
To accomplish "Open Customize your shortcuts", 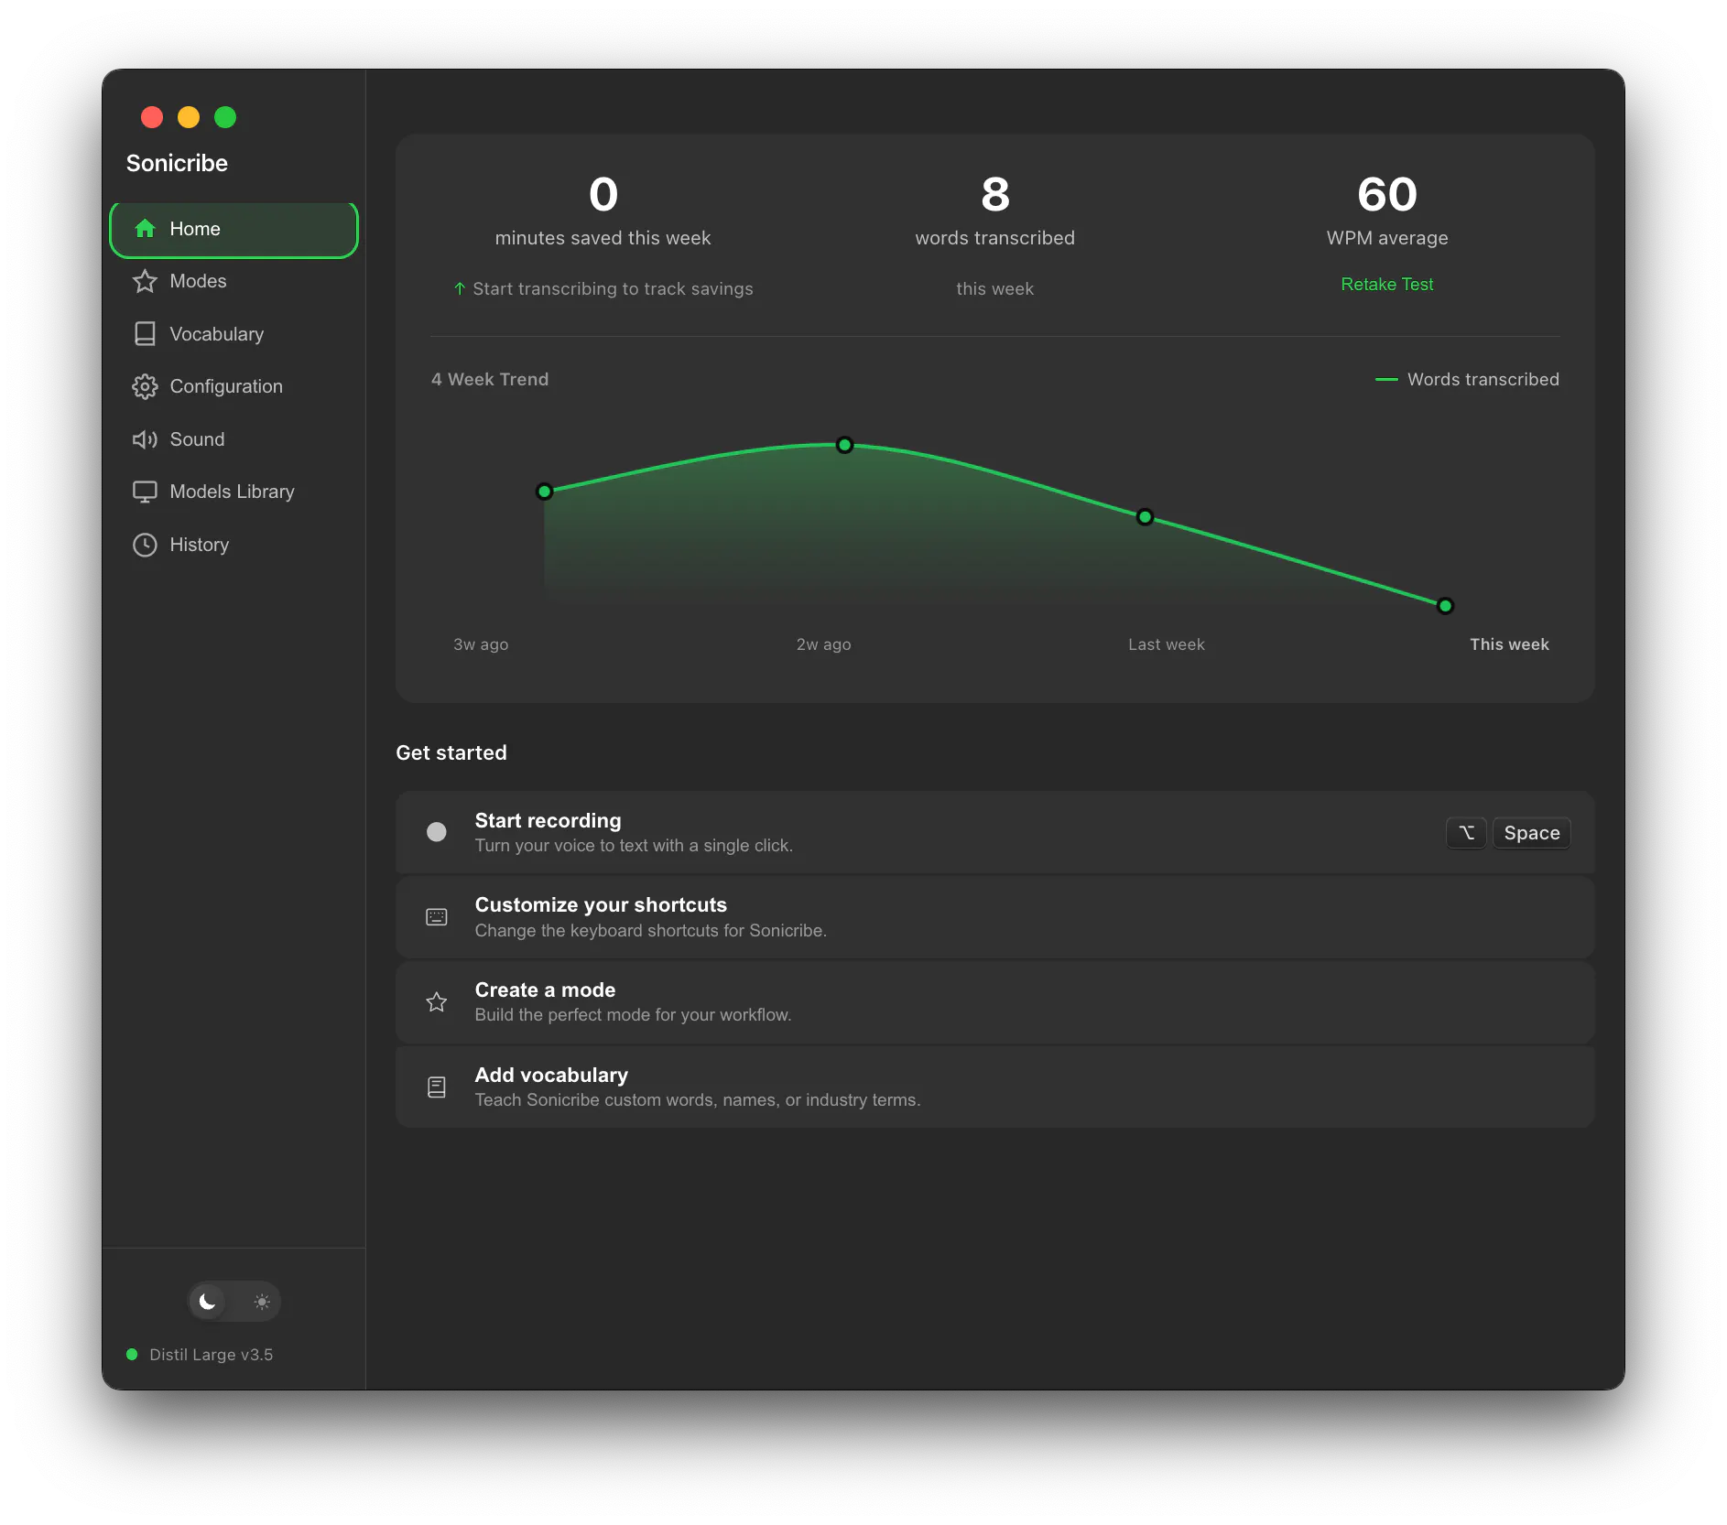I will (x=995, y=917).
